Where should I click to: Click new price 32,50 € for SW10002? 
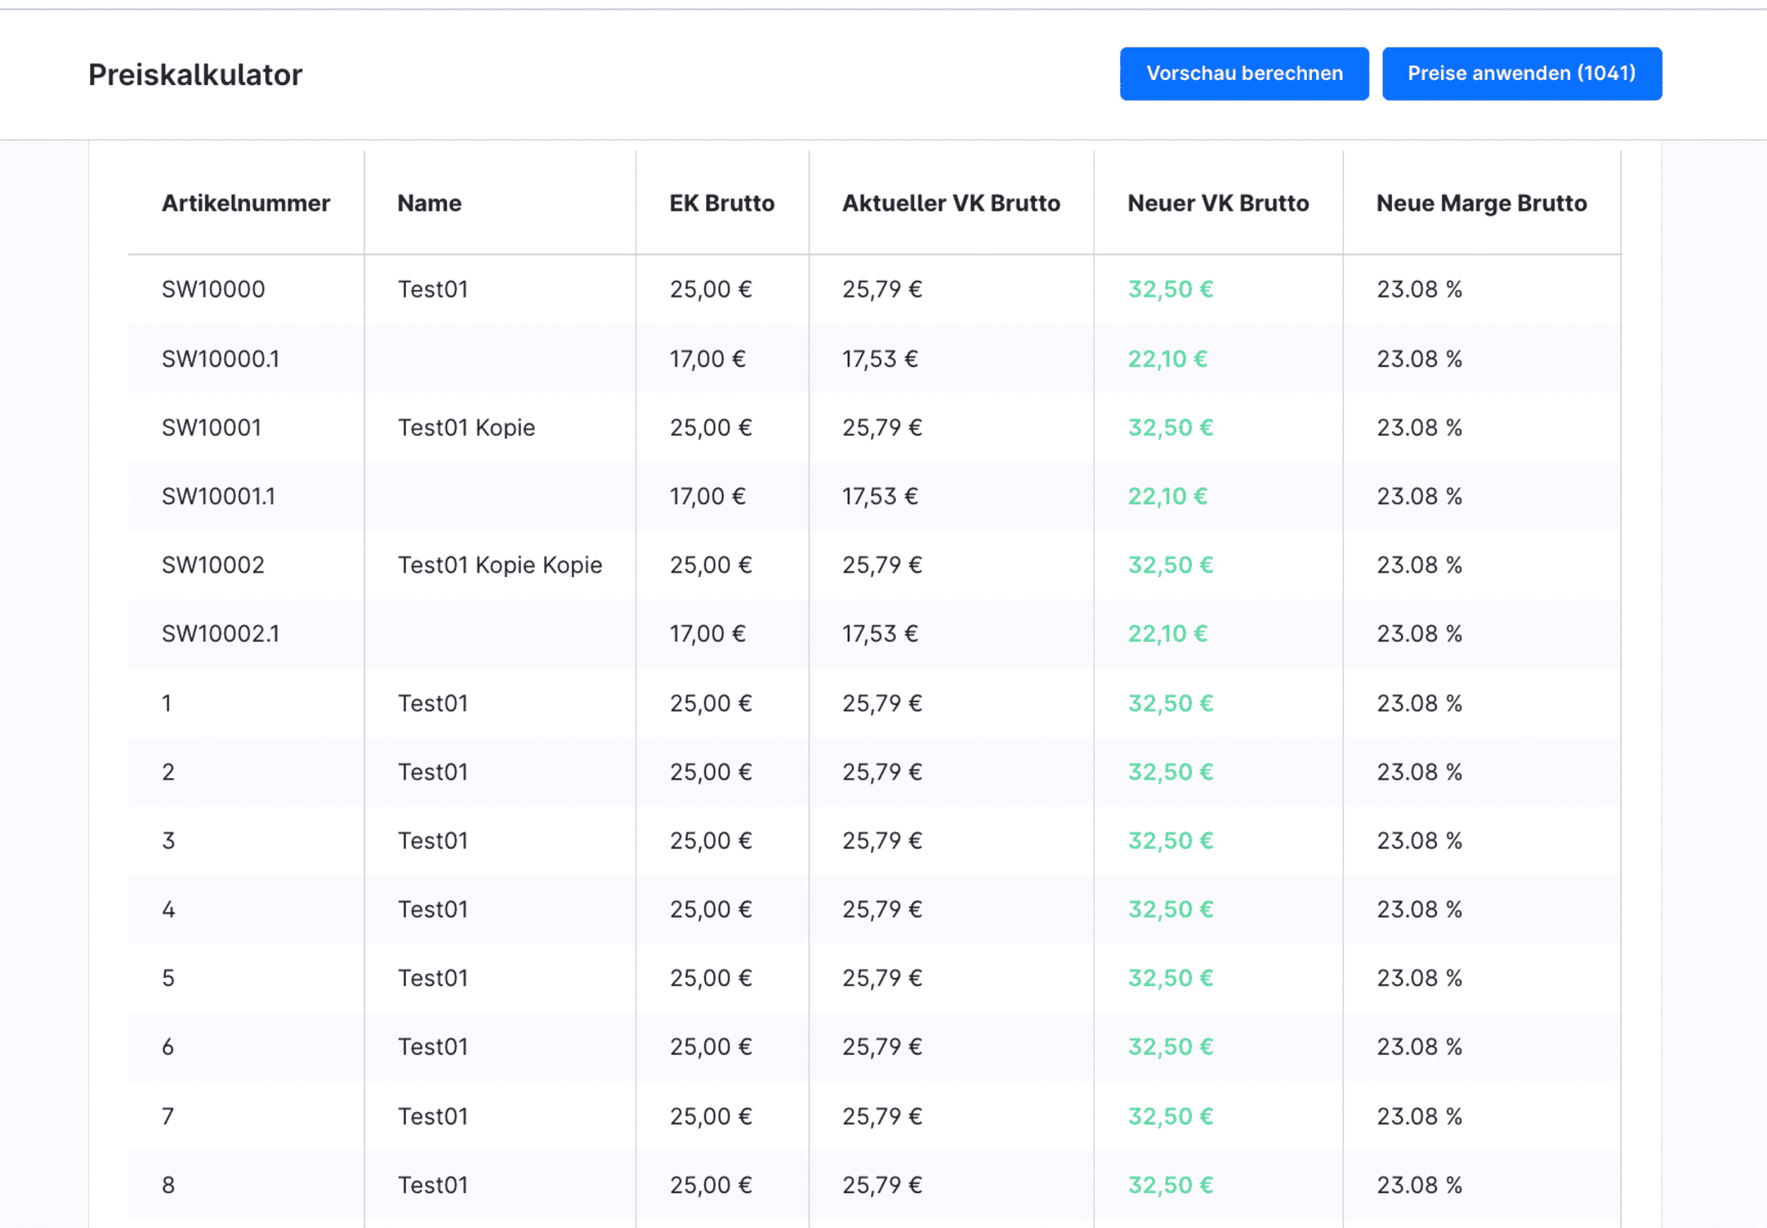(x=1170, y=565)
